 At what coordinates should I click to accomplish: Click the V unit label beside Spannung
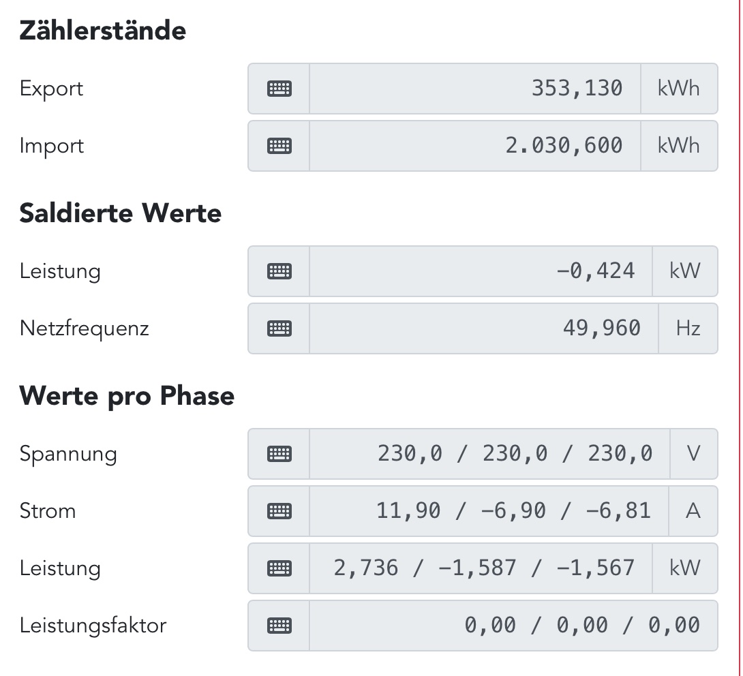(694, 454)
